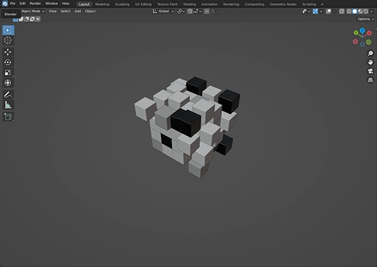This screenshot has height=267, width=377.
Task: Choose the Move tool
Action: click(x=8, y=52)
